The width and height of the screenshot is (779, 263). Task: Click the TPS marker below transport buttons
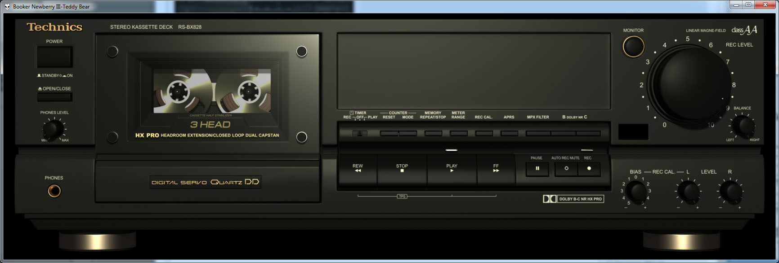tap(402, 196)
